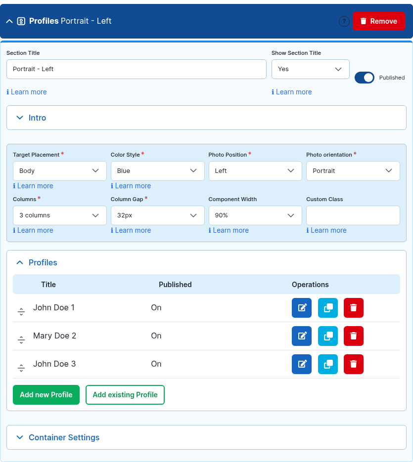The width and height of the screenshot is (413, 462).
Task: Click the profile icon in the header
Action: (x=21, y=21)
